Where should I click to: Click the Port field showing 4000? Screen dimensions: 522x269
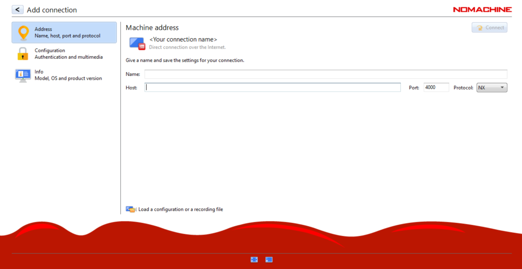tap(436, 87)
